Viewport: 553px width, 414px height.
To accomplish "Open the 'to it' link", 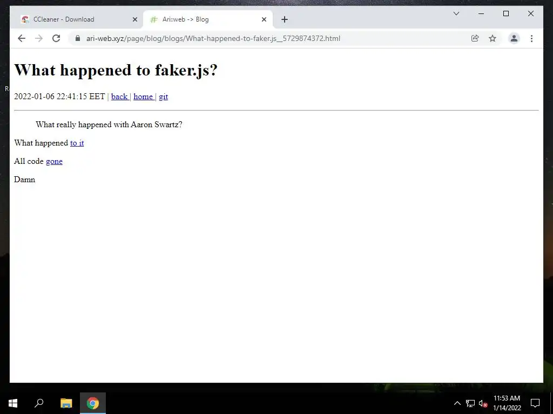I will tap(77, 143).
